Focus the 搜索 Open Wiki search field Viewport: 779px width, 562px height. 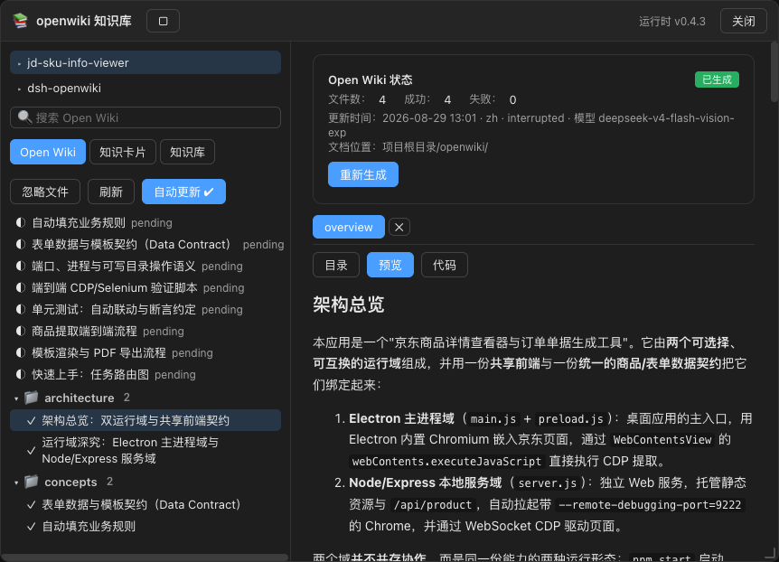[x=145, y=117]
